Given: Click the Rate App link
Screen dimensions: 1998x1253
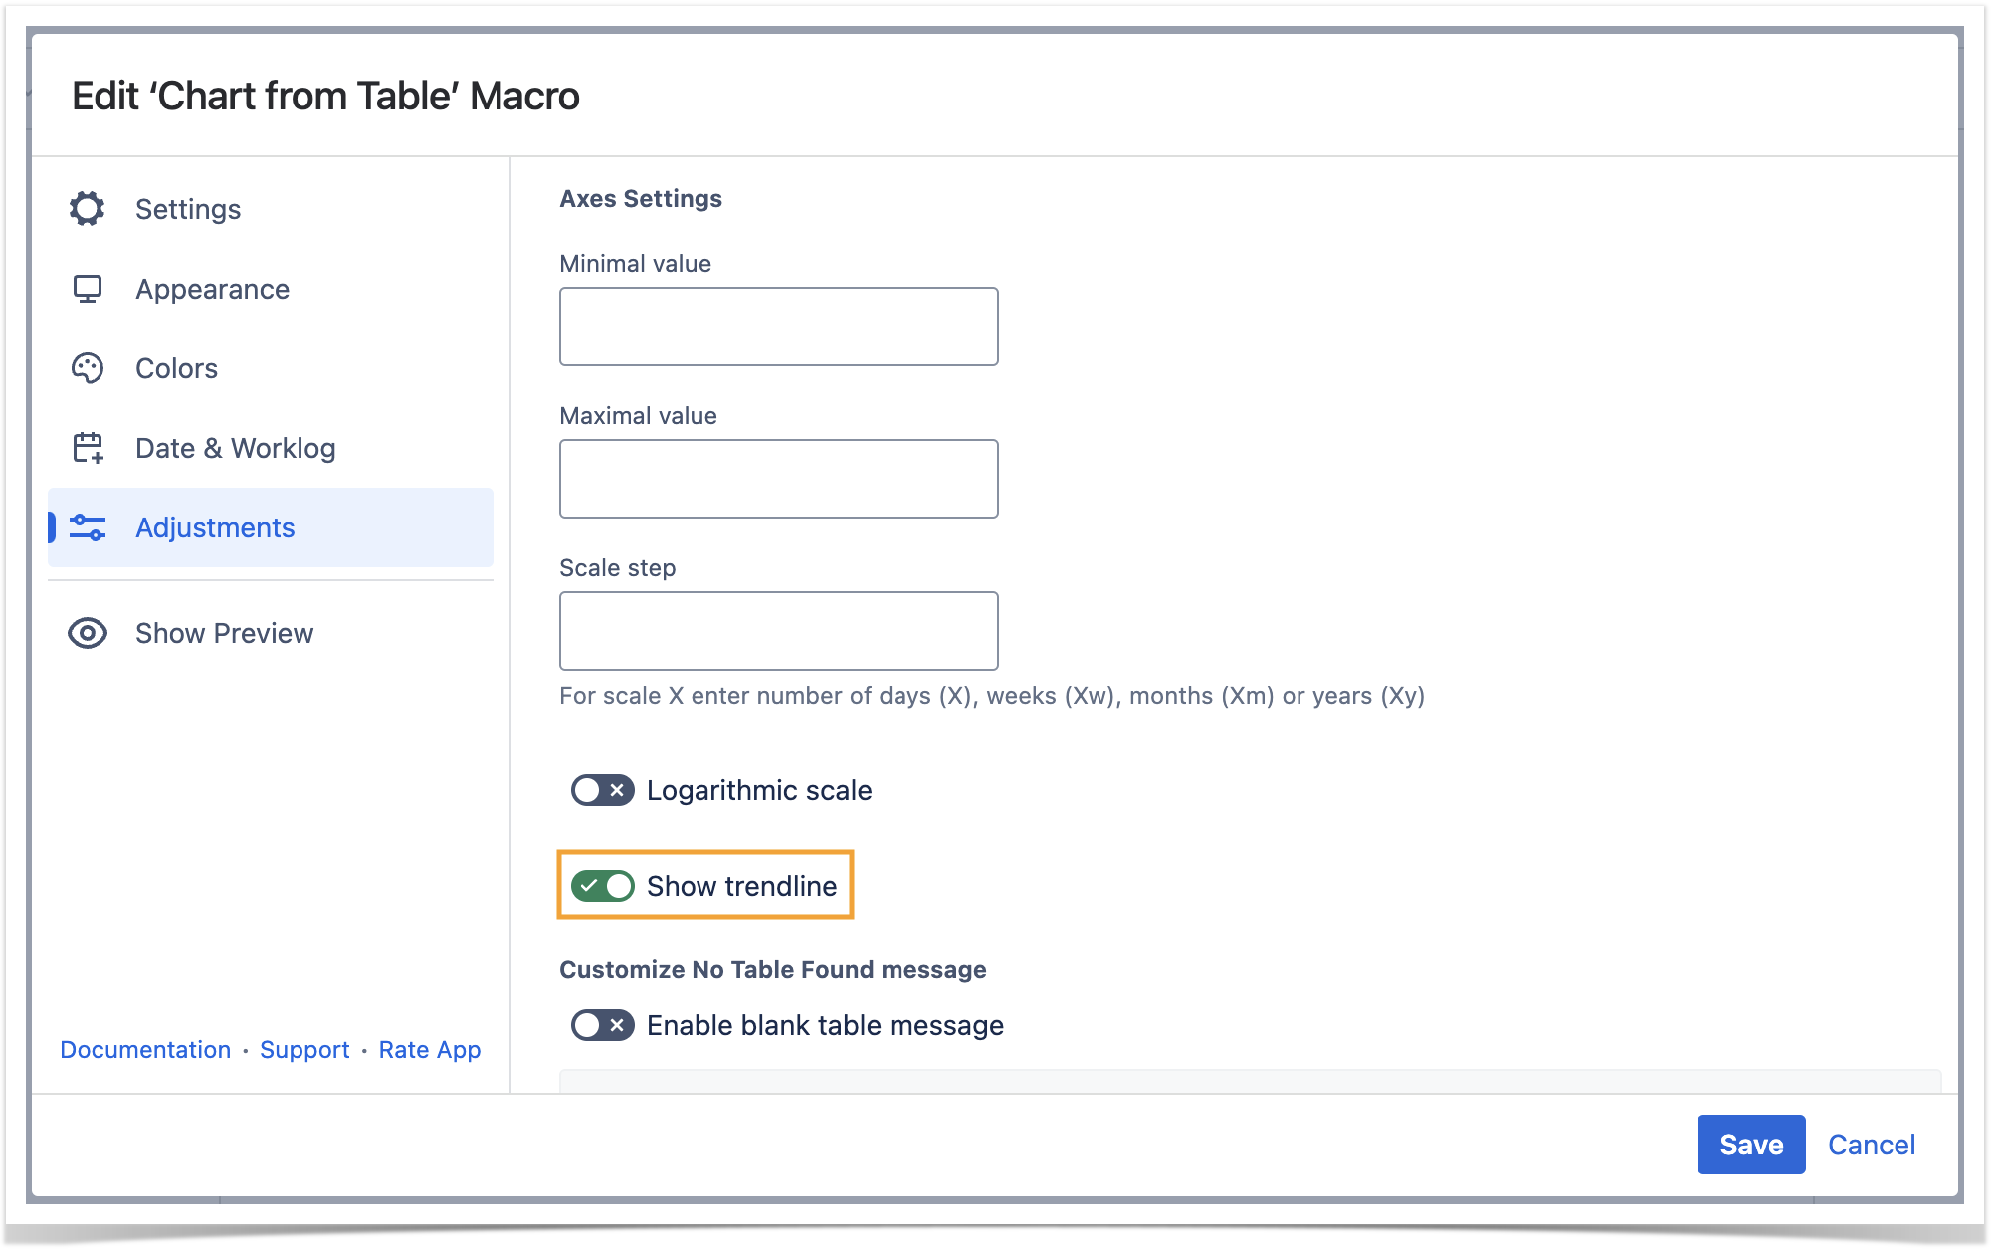Looking at the screenshot, I should pos(430,1050).
